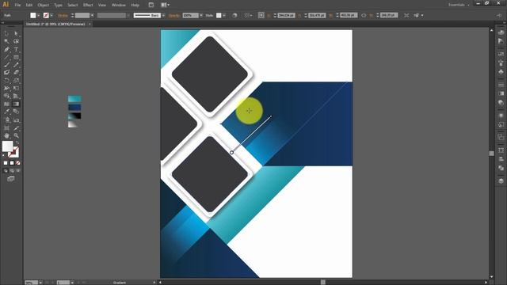Image resolution: width=507 pixels, height=285 pixels.
Task: Select the Hand tool
Action: coord(6,135)
